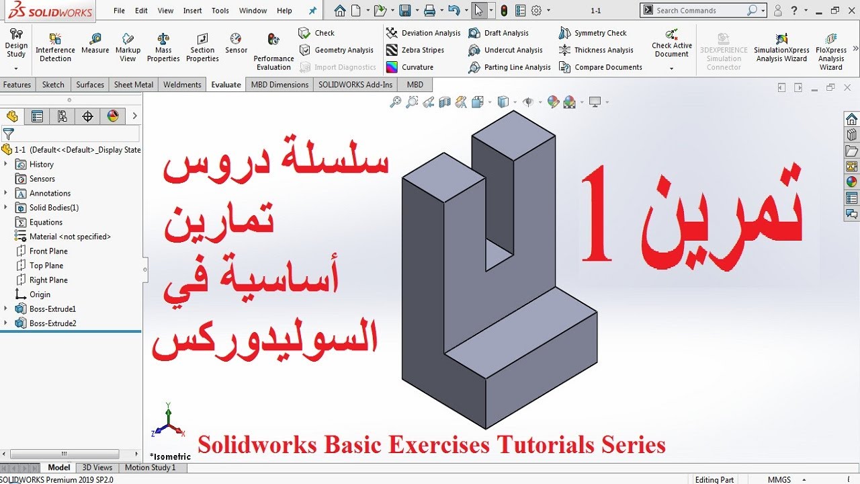This screenshot has width=860, height=484.
Task: Open Check Active Document dropdown arrow
Action: [672, 69]
